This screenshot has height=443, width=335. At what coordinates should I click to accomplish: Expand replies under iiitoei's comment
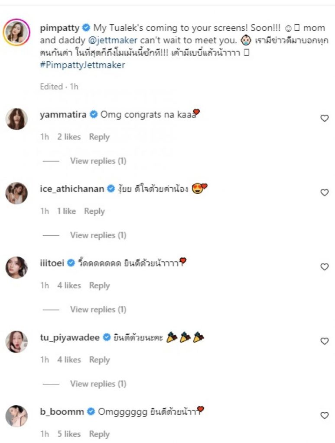(98, 310)
